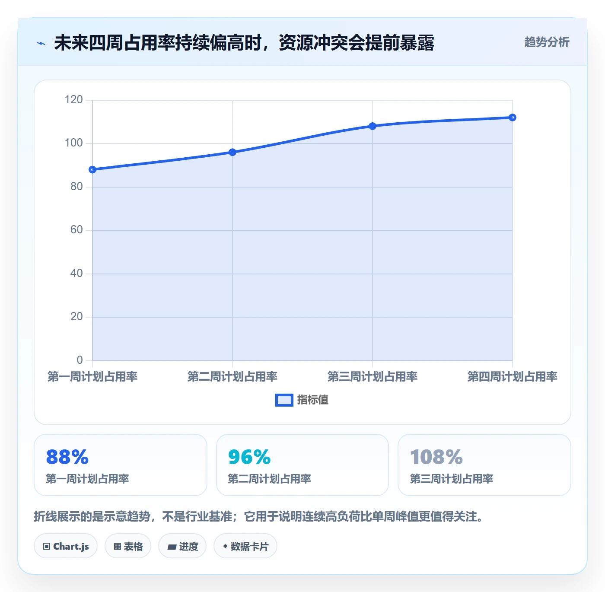The height and width of the screenshot is (592, 605).
Task: Click the lightning bolt icon beside the title
Action: (x=41, y=43)
